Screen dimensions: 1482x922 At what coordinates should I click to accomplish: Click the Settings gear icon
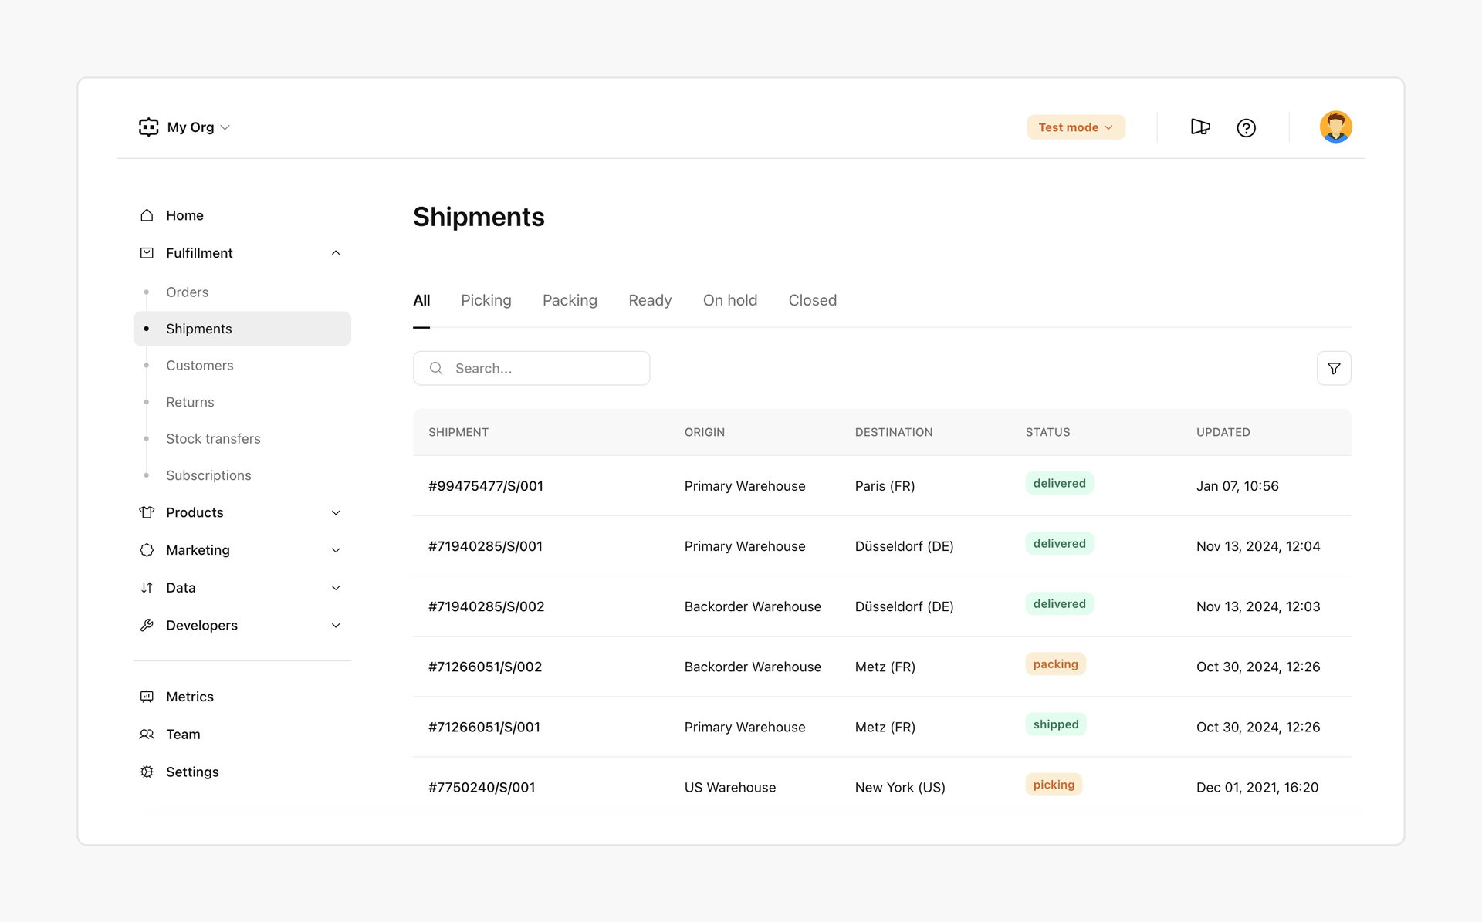pos(147,772)
